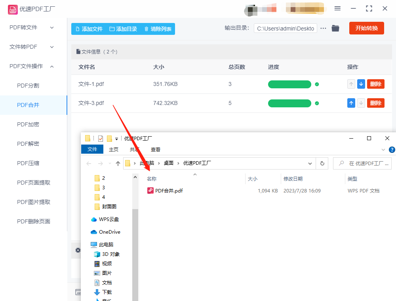Open quick access toolbar customize dropdown

click(x=116, y=139)
